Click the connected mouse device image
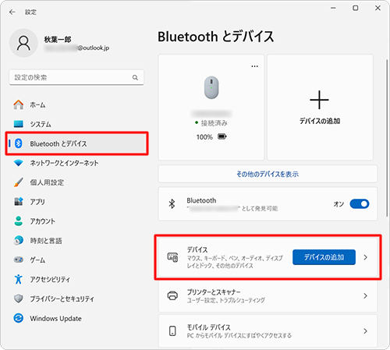 click(211, 87)
